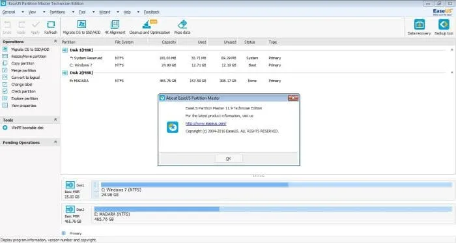The height and width of the screenshot is (243, 456).
Task: Select the Wipe data tool
Action: point(182,27)
